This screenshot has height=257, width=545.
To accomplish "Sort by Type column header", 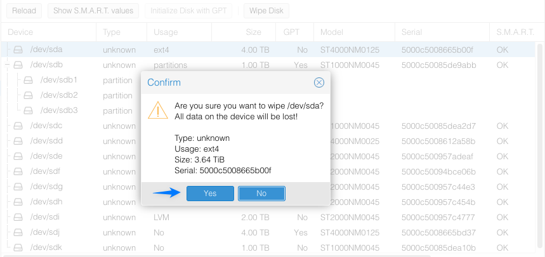I will pos(121,32).
